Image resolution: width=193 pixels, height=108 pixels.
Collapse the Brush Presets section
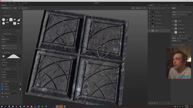pyautogui.click(x=2, y=16)
